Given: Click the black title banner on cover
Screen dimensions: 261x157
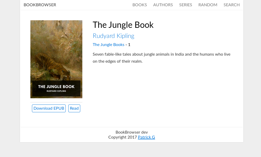Looking at the screenshot, I should tap(56, 88).
